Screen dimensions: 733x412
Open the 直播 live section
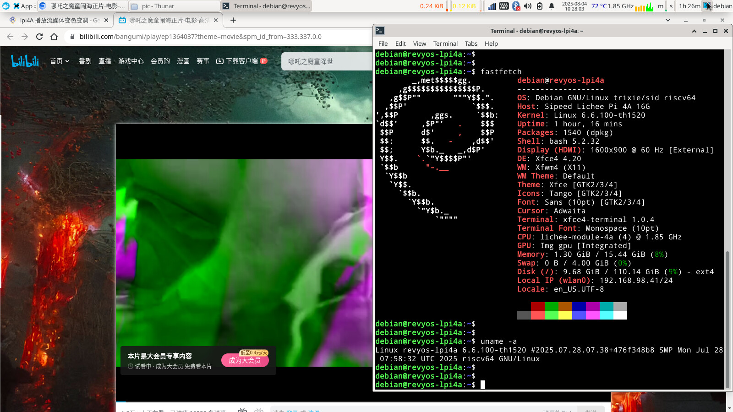[x=105, y=61]
